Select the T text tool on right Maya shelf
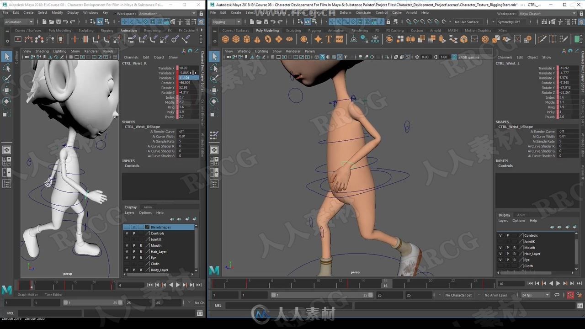Image resolution: width=585 pixels, height=329 pixels. pyautogui.click(x=329, y=39)
